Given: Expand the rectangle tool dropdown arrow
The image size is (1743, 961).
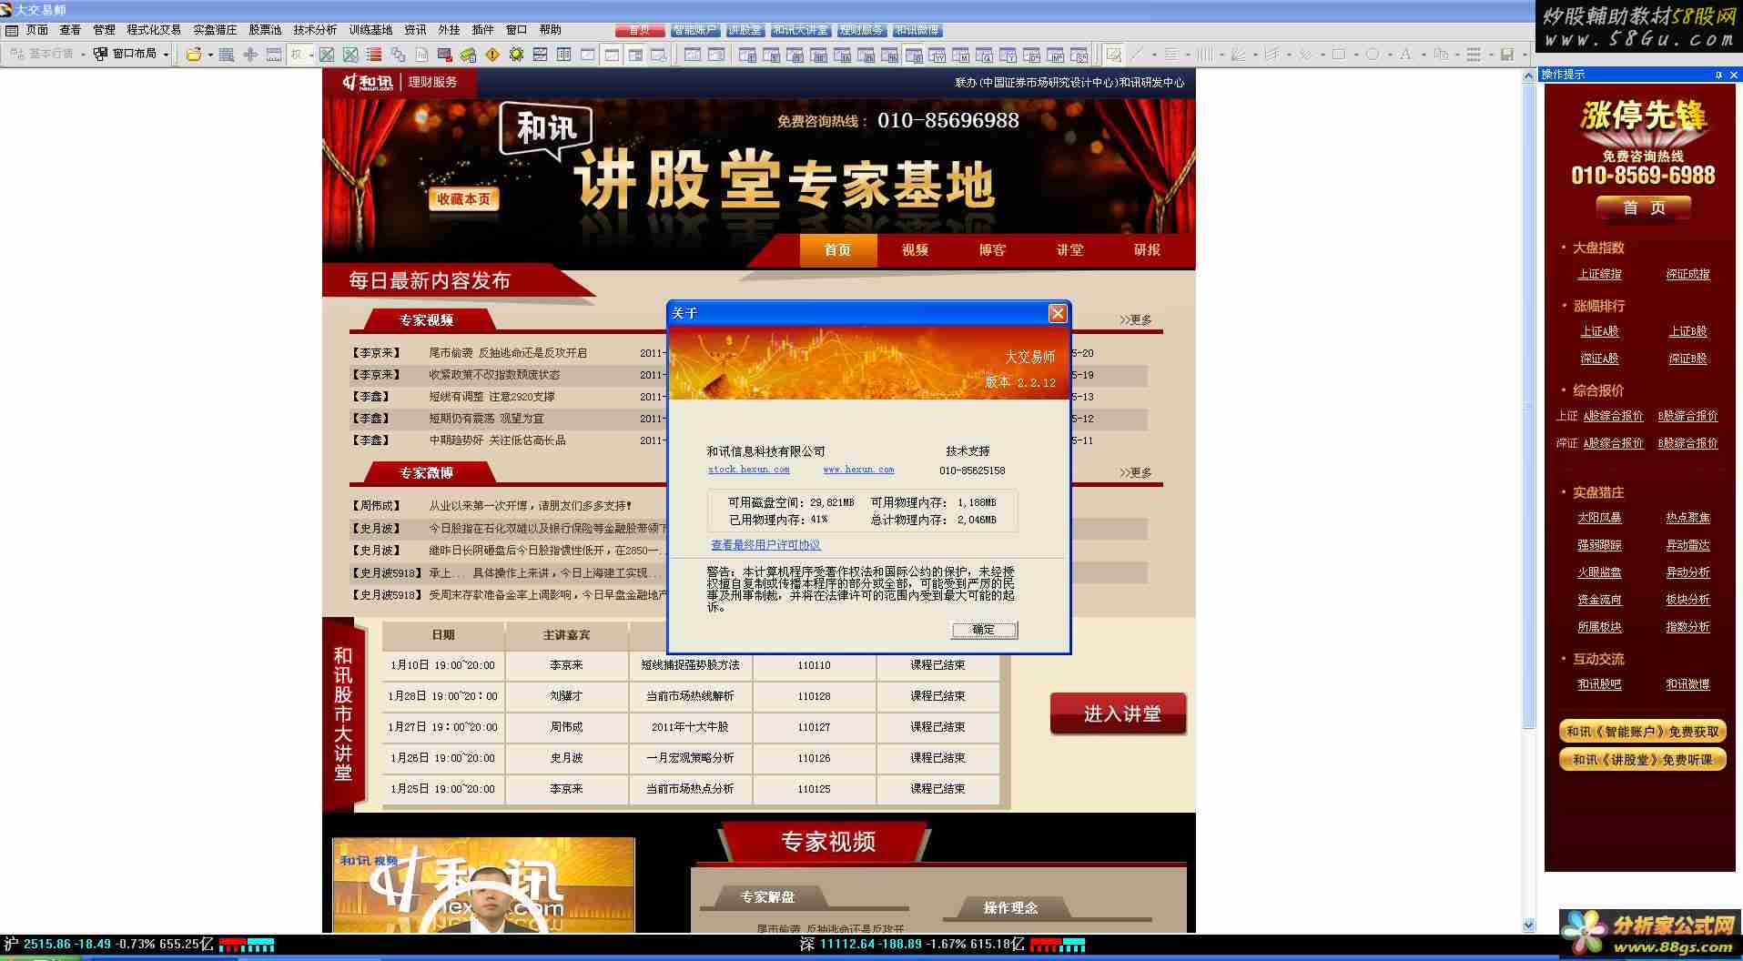Looking at the screenshot, I should coord(1357,55).
